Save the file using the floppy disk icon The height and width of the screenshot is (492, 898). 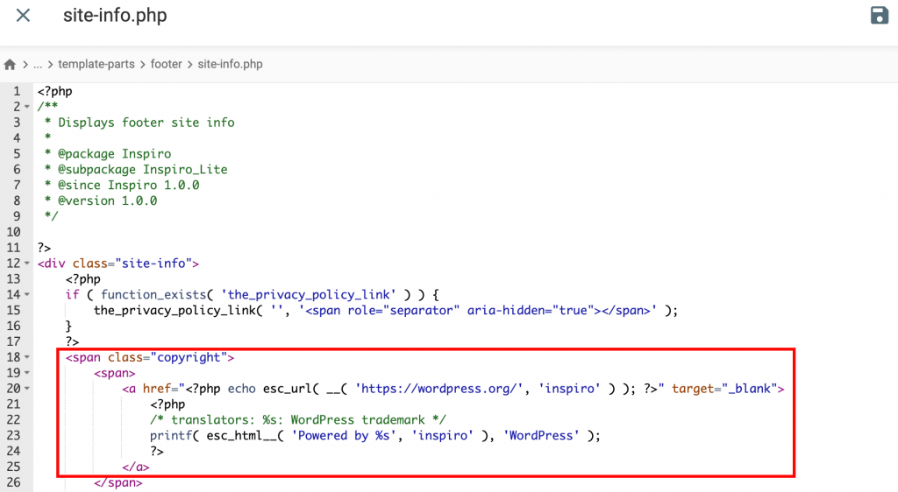[x=879, y=16]
